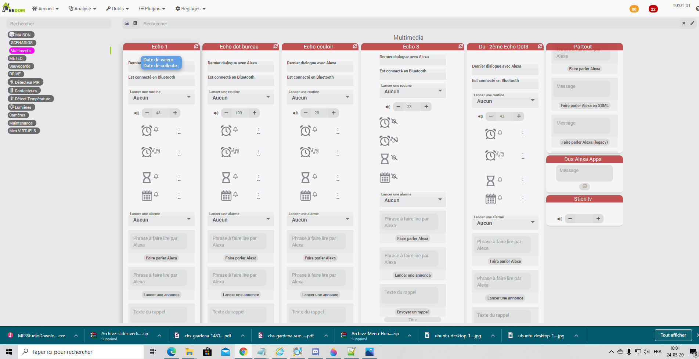Increase Echo dot bureau volume with plus
The height and width of the screenshot is (359, 699).
254,113
